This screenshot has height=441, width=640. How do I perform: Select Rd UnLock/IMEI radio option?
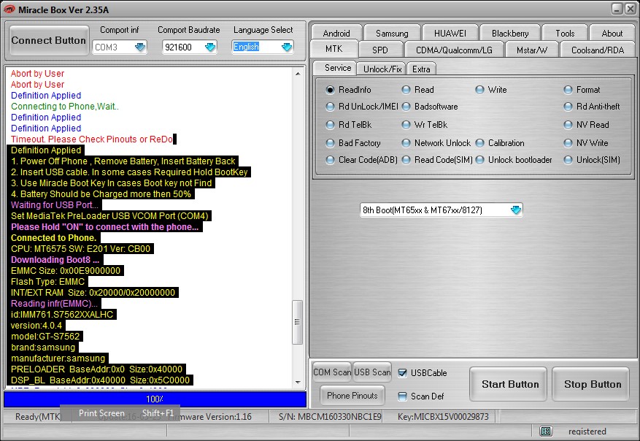click(330, 107)
